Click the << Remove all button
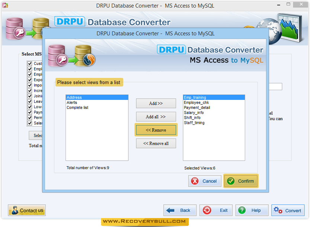The height and width of the screenshot is (227, 310). click(x=156, y=144)
